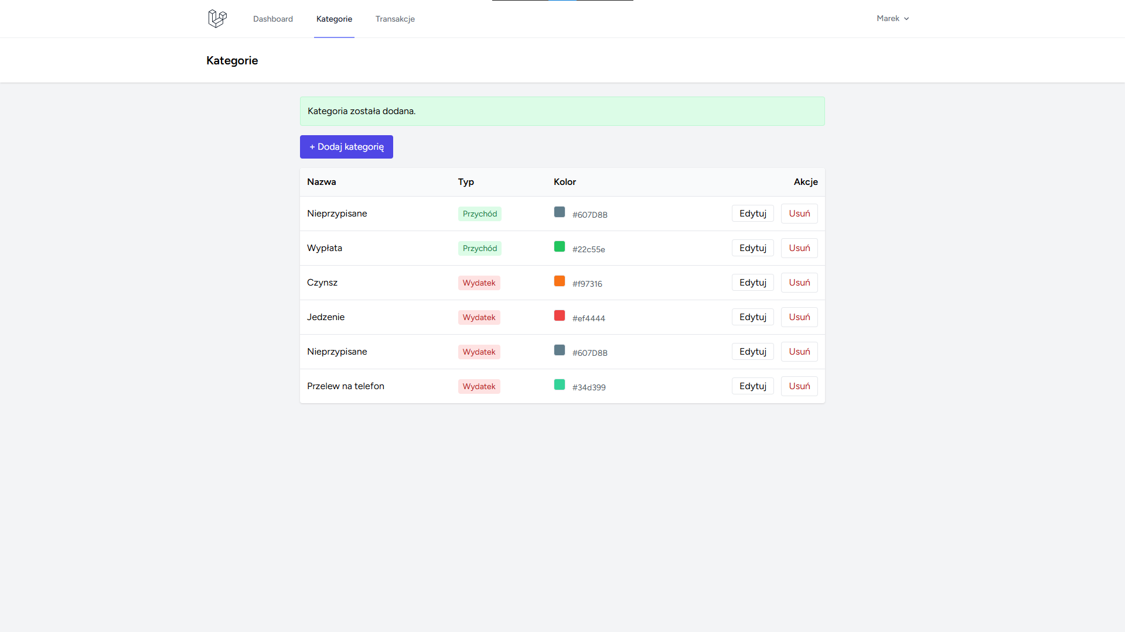
Task: Click the Przychód badge for Wypłata
Action: click(x=479, y=248)
